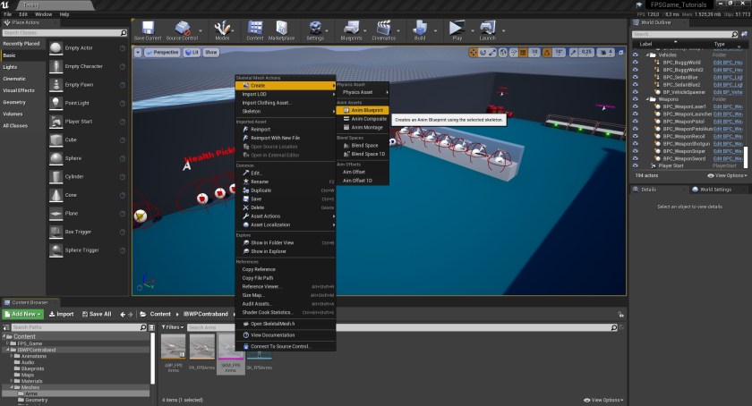Toggle visibility of BPC_WeaponPistol actor
This screenshot has height=406, width=752.
tap(636, 122)
